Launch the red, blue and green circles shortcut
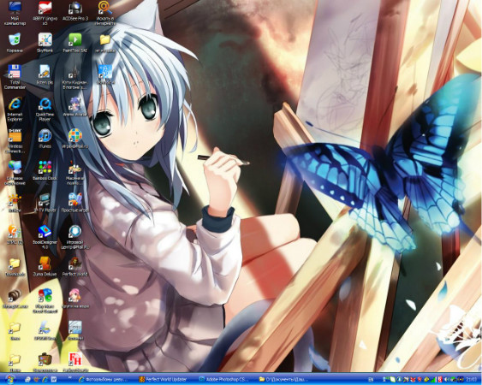This screenshot has width=482, height=385. click(x=45, y=300)
